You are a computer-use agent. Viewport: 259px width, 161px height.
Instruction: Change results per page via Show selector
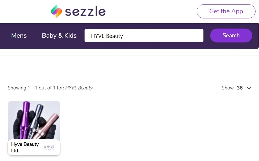(x=240, y=88)
